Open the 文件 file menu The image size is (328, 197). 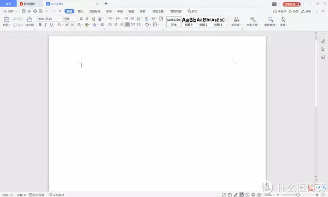[10, 11]
